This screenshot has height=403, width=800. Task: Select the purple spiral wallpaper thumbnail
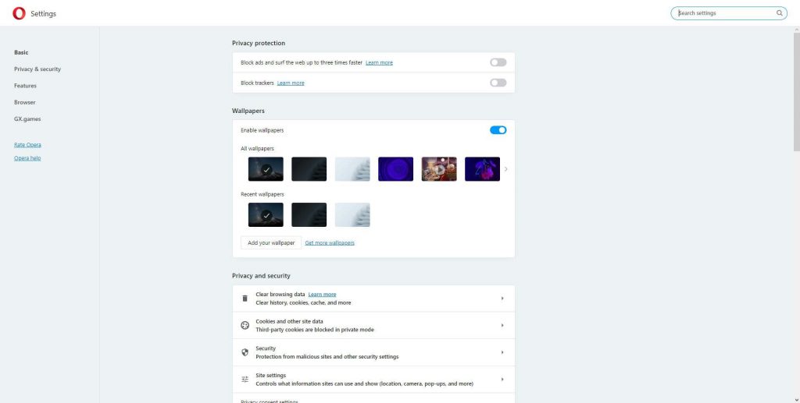[x=395, y=169]
